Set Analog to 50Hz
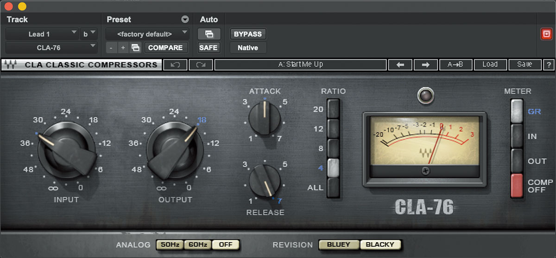Screen dimensions: 556x258 click(x=170, y=245)
